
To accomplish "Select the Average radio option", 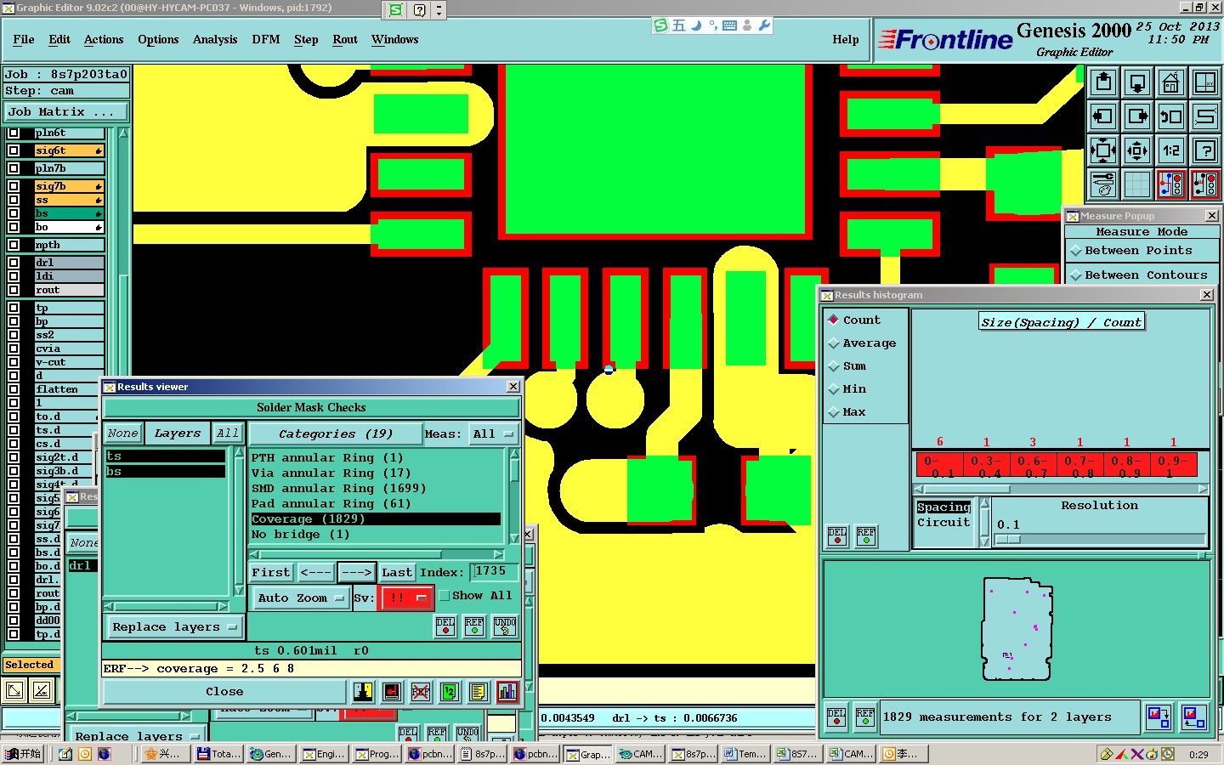I will [x=834, y=343].
